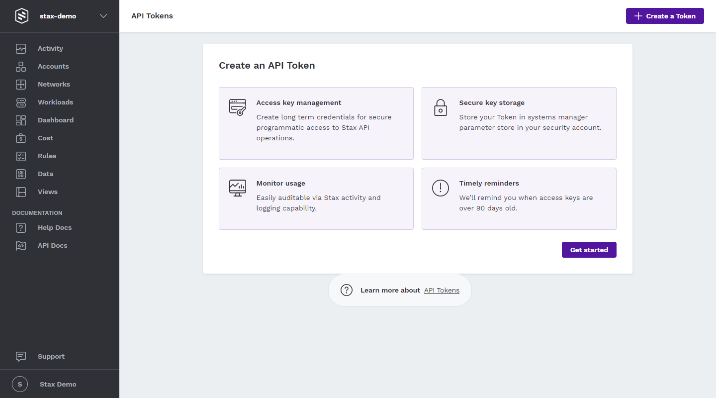The image size is (716, 398).
Task: Go to Activity in the sidebar
Action: click(x=50, y=49)
